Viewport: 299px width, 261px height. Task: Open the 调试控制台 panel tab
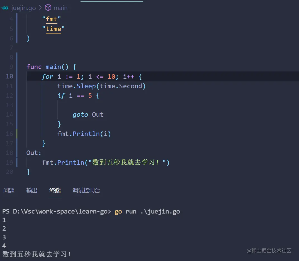pos(86,190)
